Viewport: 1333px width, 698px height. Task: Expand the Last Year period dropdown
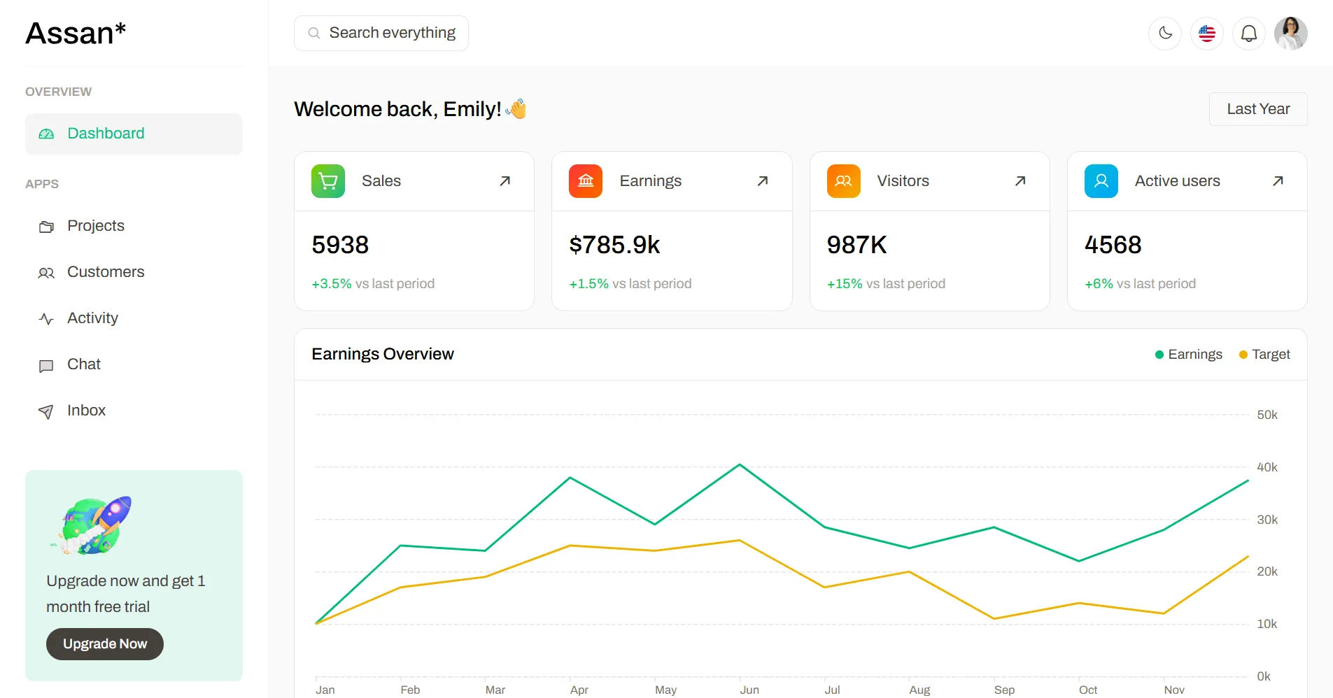click(1258, 109)
